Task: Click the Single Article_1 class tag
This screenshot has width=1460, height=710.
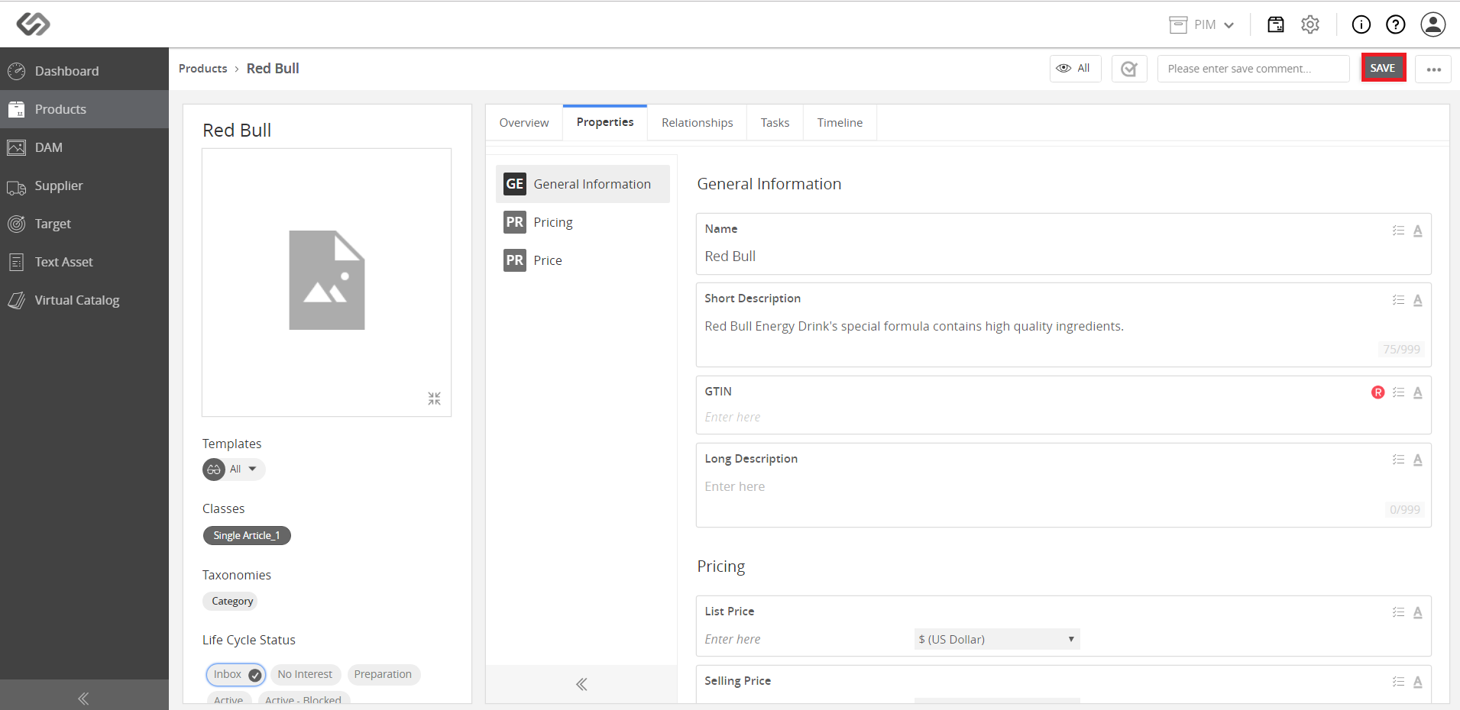Action: click(247, 535)
